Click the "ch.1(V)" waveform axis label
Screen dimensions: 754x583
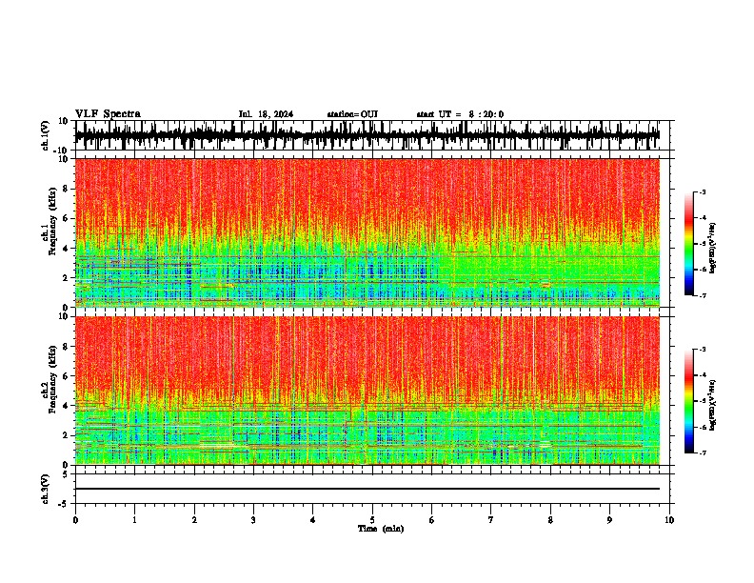coord(47,135)
